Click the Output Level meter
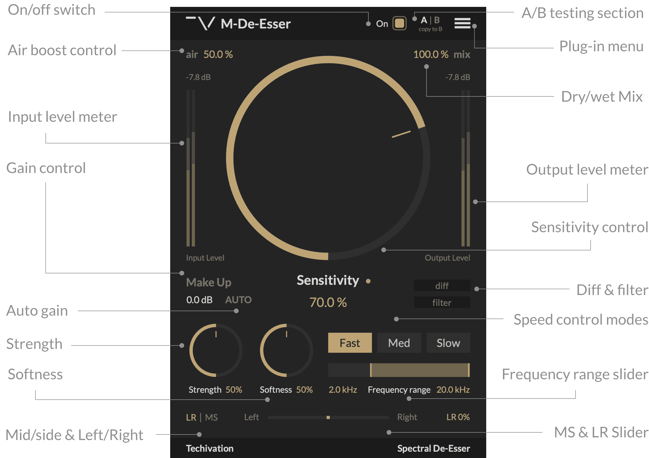649x458 pixels. click(465, 169)
